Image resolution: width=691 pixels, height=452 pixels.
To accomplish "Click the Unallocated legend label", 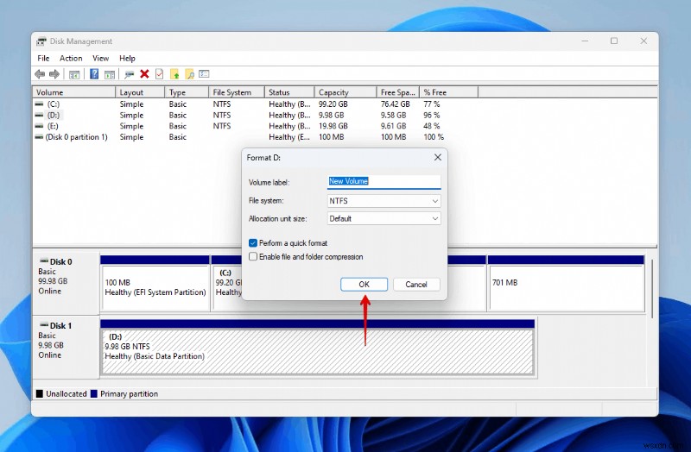I will click(x=67, y=394).
